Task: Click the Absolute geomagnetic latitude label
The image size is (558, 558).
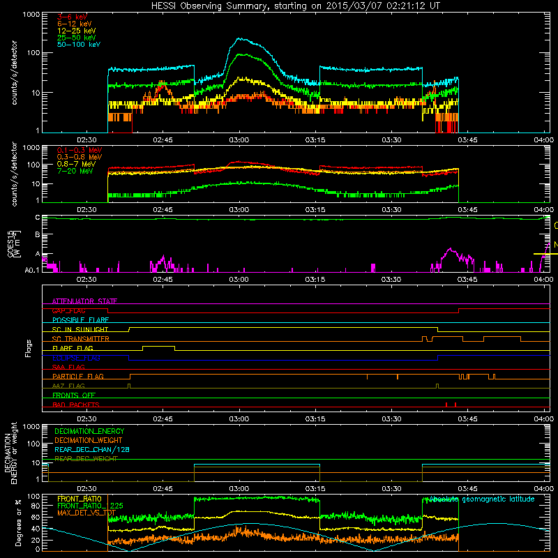Action: point(482,499)
